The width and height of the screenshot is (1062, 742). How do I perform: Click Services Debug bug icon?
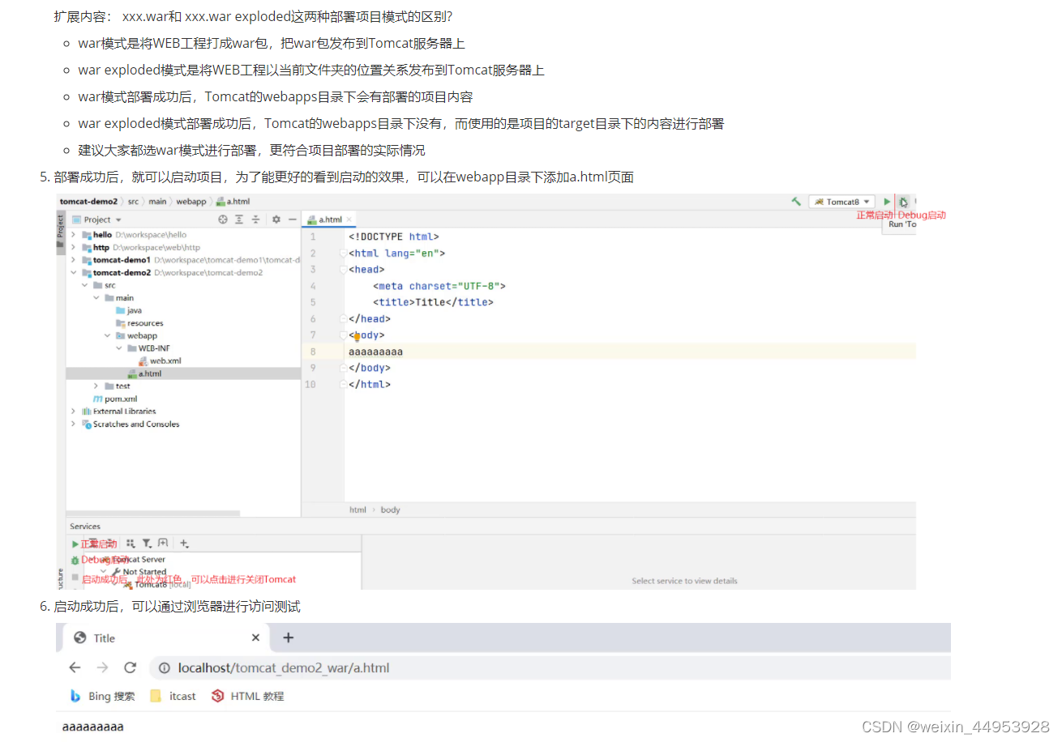[x=75, y=560]
